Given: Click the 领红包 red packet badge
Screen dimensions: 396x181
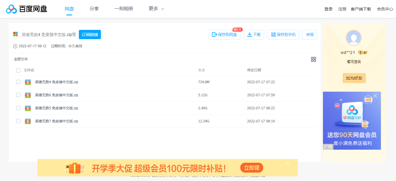Looking at the screenshot, I should [x=237, y=29].
